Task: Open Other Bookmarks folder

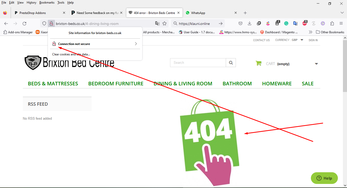Action: (x=330, y=32)
